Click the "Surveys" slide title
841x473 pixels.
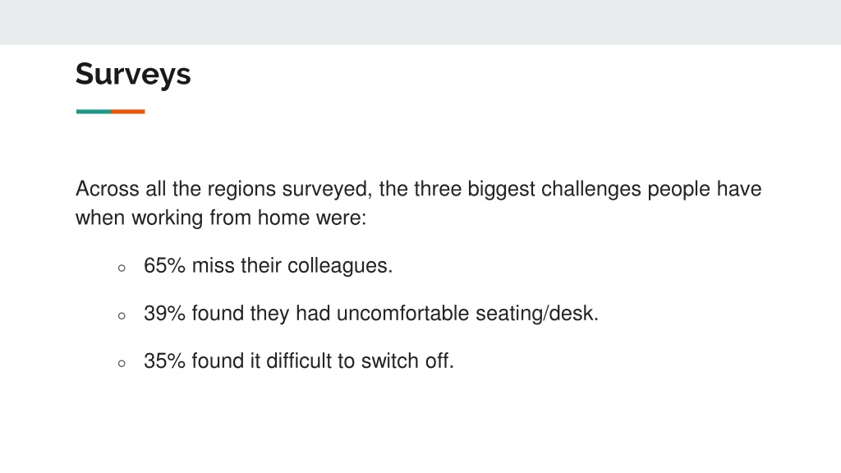coord(133,74)
